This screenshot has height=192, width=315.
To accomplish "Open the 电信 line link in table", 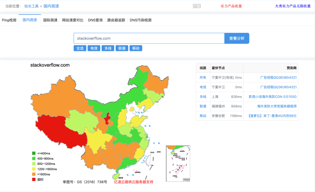I will coord(203,87).
